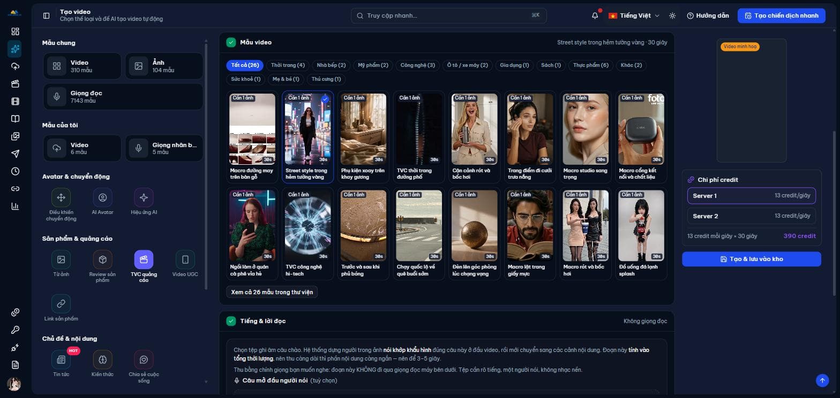Select the AI Avatar tool
The height and width of the screenshot is (398, 840).
pos(102,201)
